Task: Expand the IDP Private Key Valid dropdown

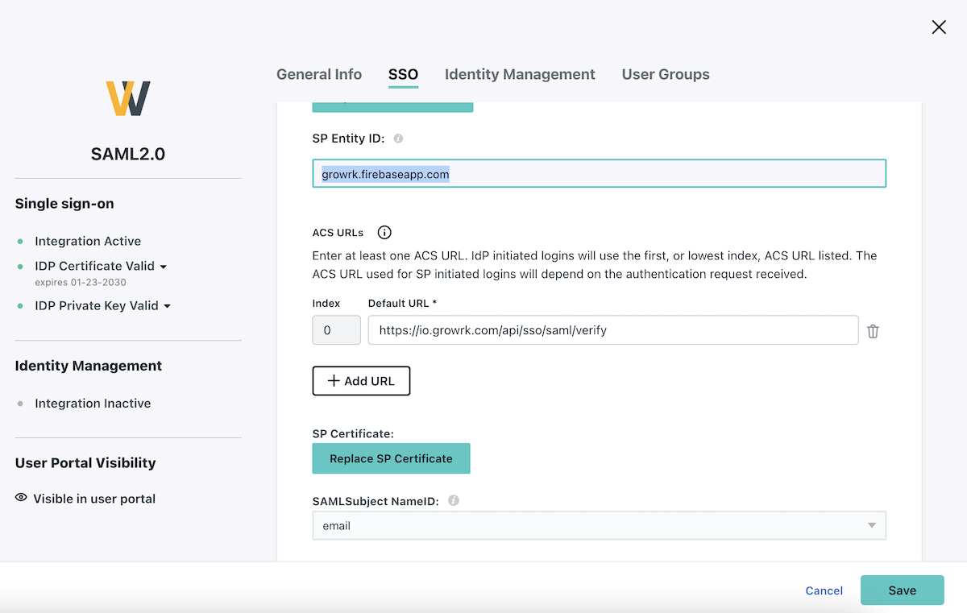Action: coord(168,306)
